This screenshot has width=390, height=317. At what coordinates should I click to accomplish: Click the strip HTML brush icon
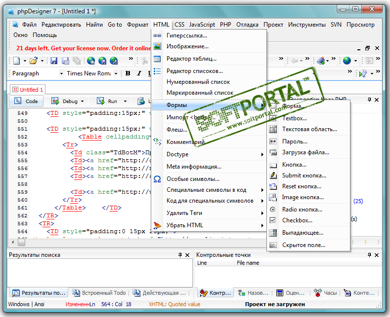(x=157, y=225)
